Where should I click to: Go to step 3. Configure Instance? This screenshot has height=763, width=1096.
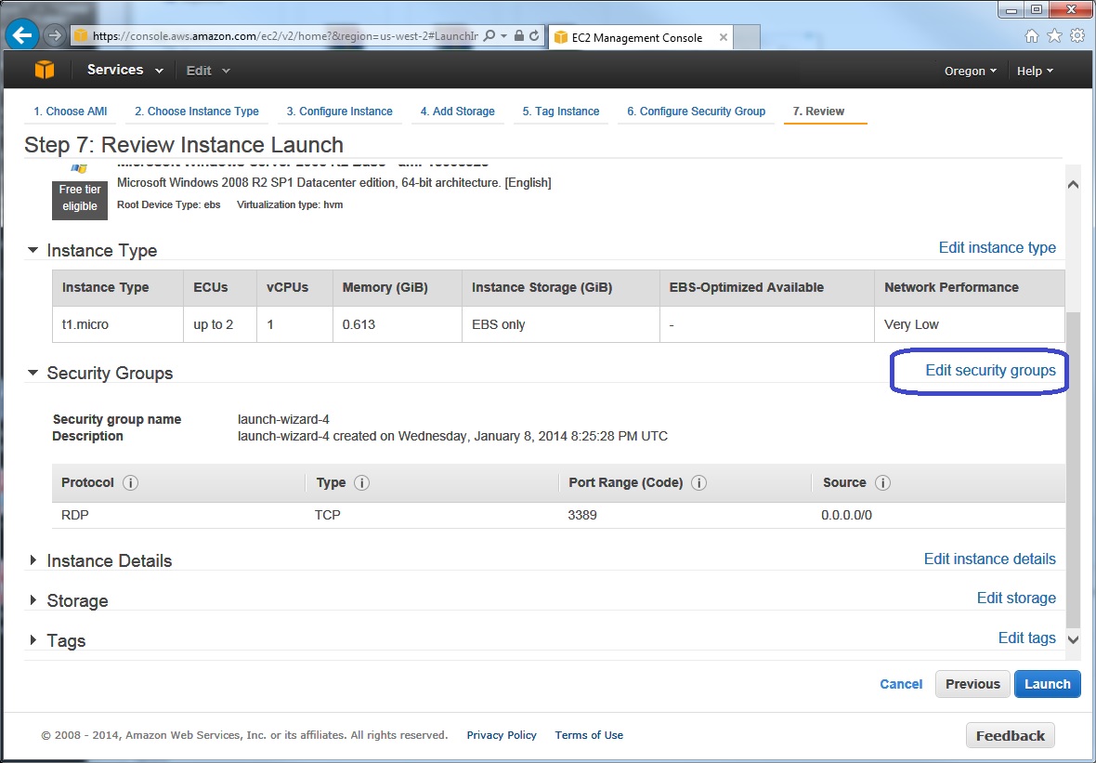pos(339,112)
